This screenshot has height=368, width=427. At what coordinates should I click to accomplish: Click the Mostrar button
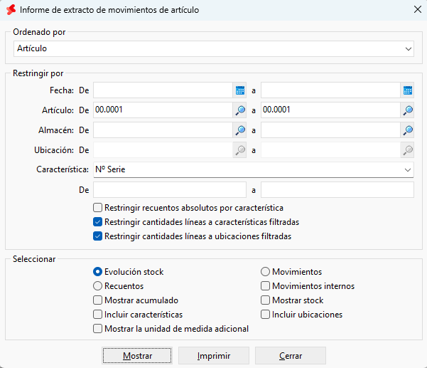137,356
